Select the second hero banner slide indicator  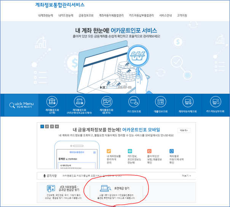tap(120, 88)
